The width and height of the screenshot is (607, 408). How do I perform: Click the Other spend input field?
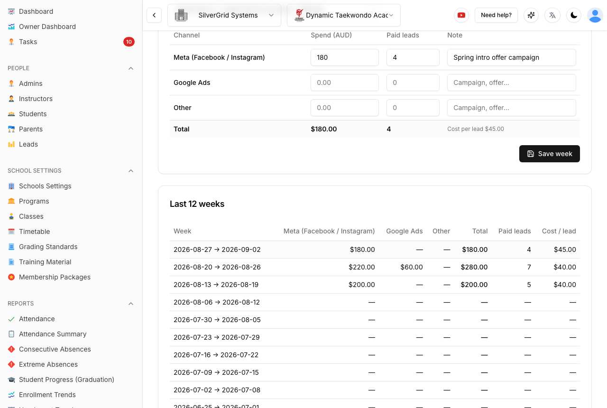(x=345, y=108)
